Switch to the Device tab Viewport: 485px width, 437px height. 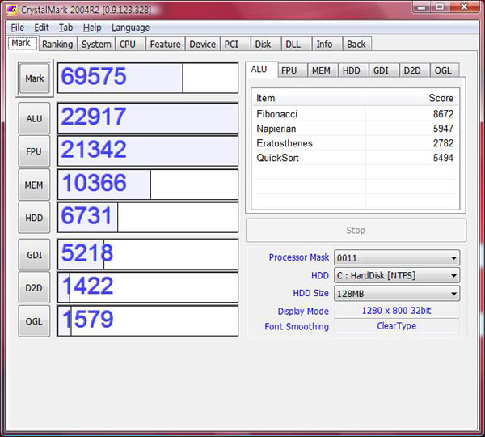point(203,44)
